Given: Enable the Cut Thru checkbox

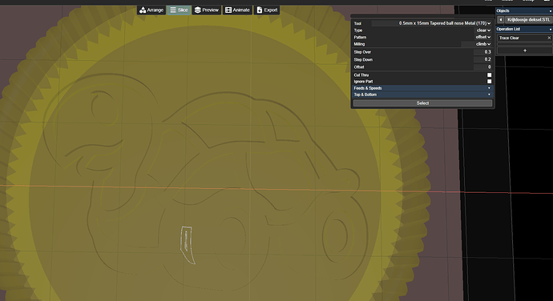Looking at the screenshot, I should coord(489,74).
